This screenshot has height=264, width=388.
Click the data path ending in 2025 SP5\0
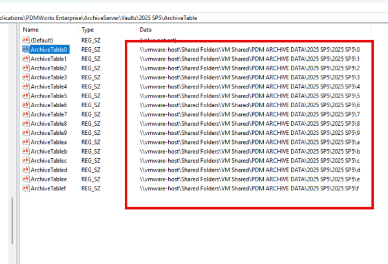[250, 50]
